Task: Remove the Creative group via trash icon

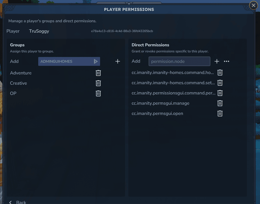Action: pos(98,83)
